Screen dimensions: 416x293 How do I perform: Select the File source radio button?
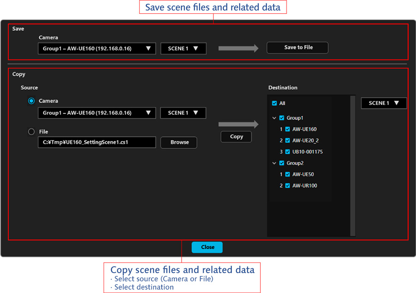tap(31, 132)
